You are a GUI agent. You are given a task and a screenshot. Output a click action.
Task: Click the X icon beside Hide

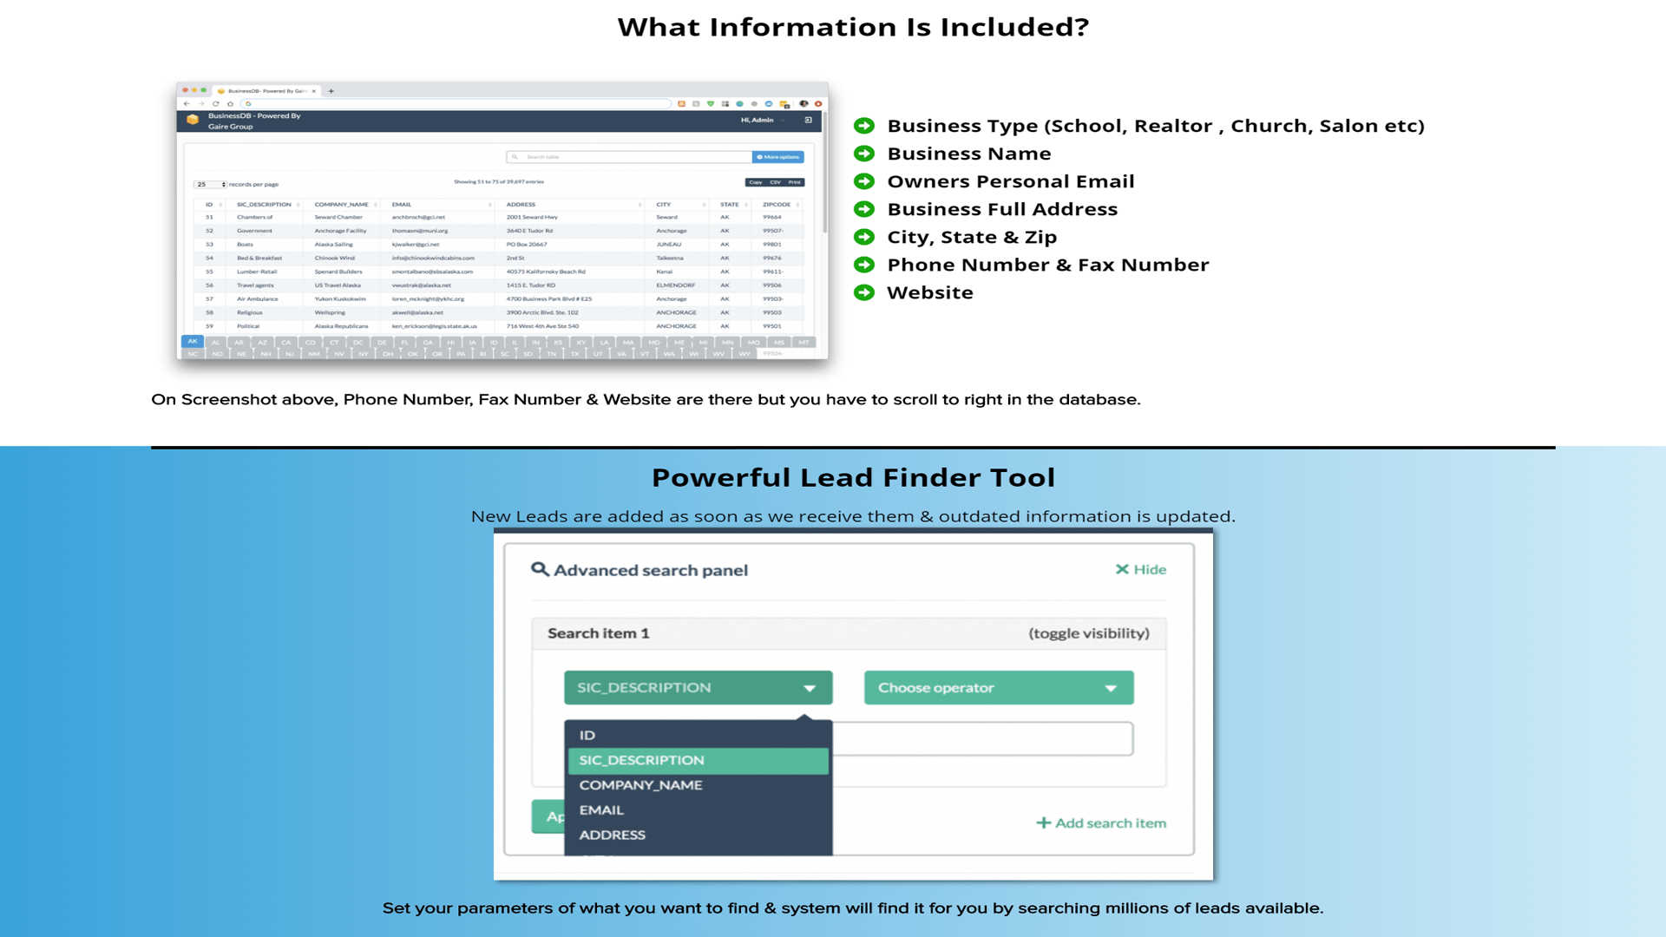[1122, 569]
